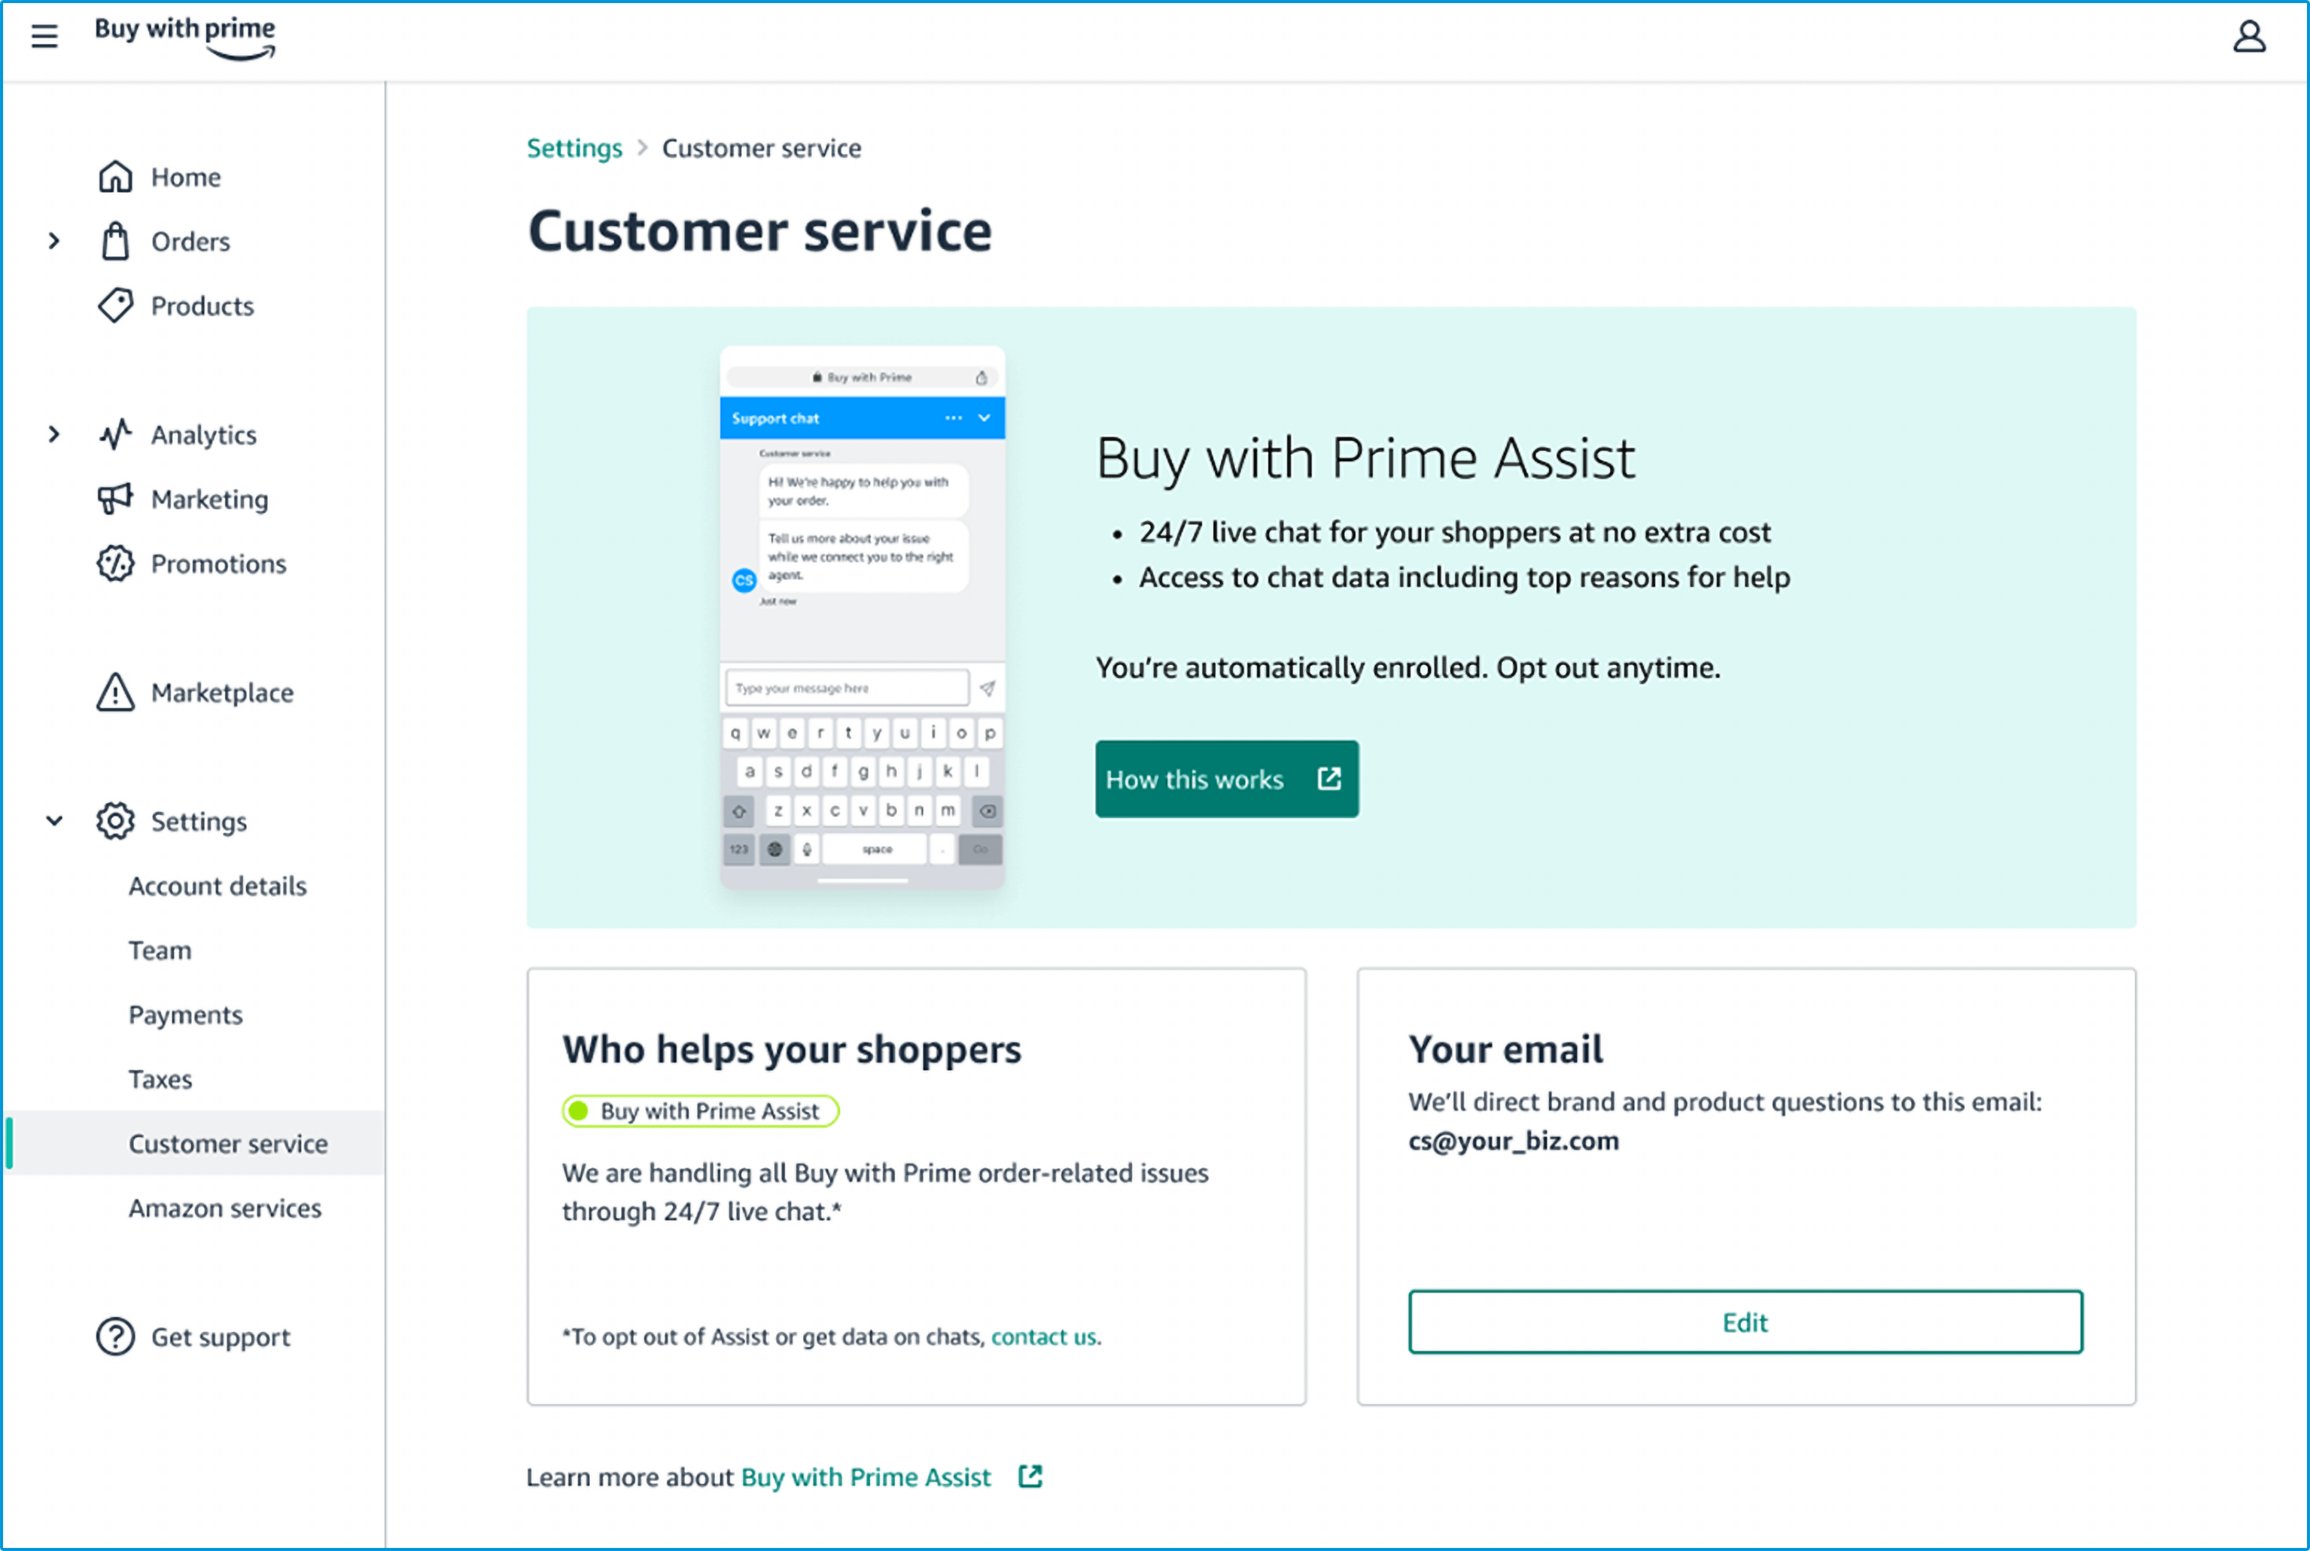Click the Buy with Prime Assist status badge
The image size is (2310, 1551).
pos(701,1111)
